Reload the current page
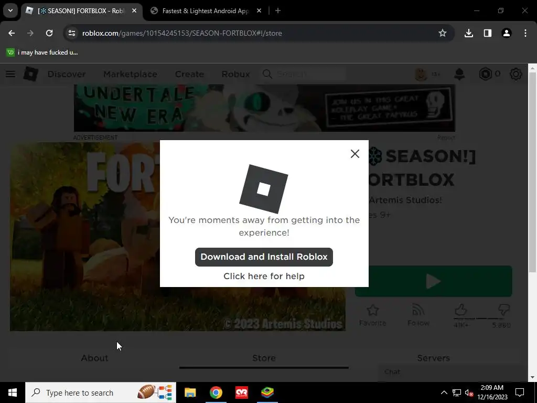Viewport: 537px width, 403px height. 49,33
